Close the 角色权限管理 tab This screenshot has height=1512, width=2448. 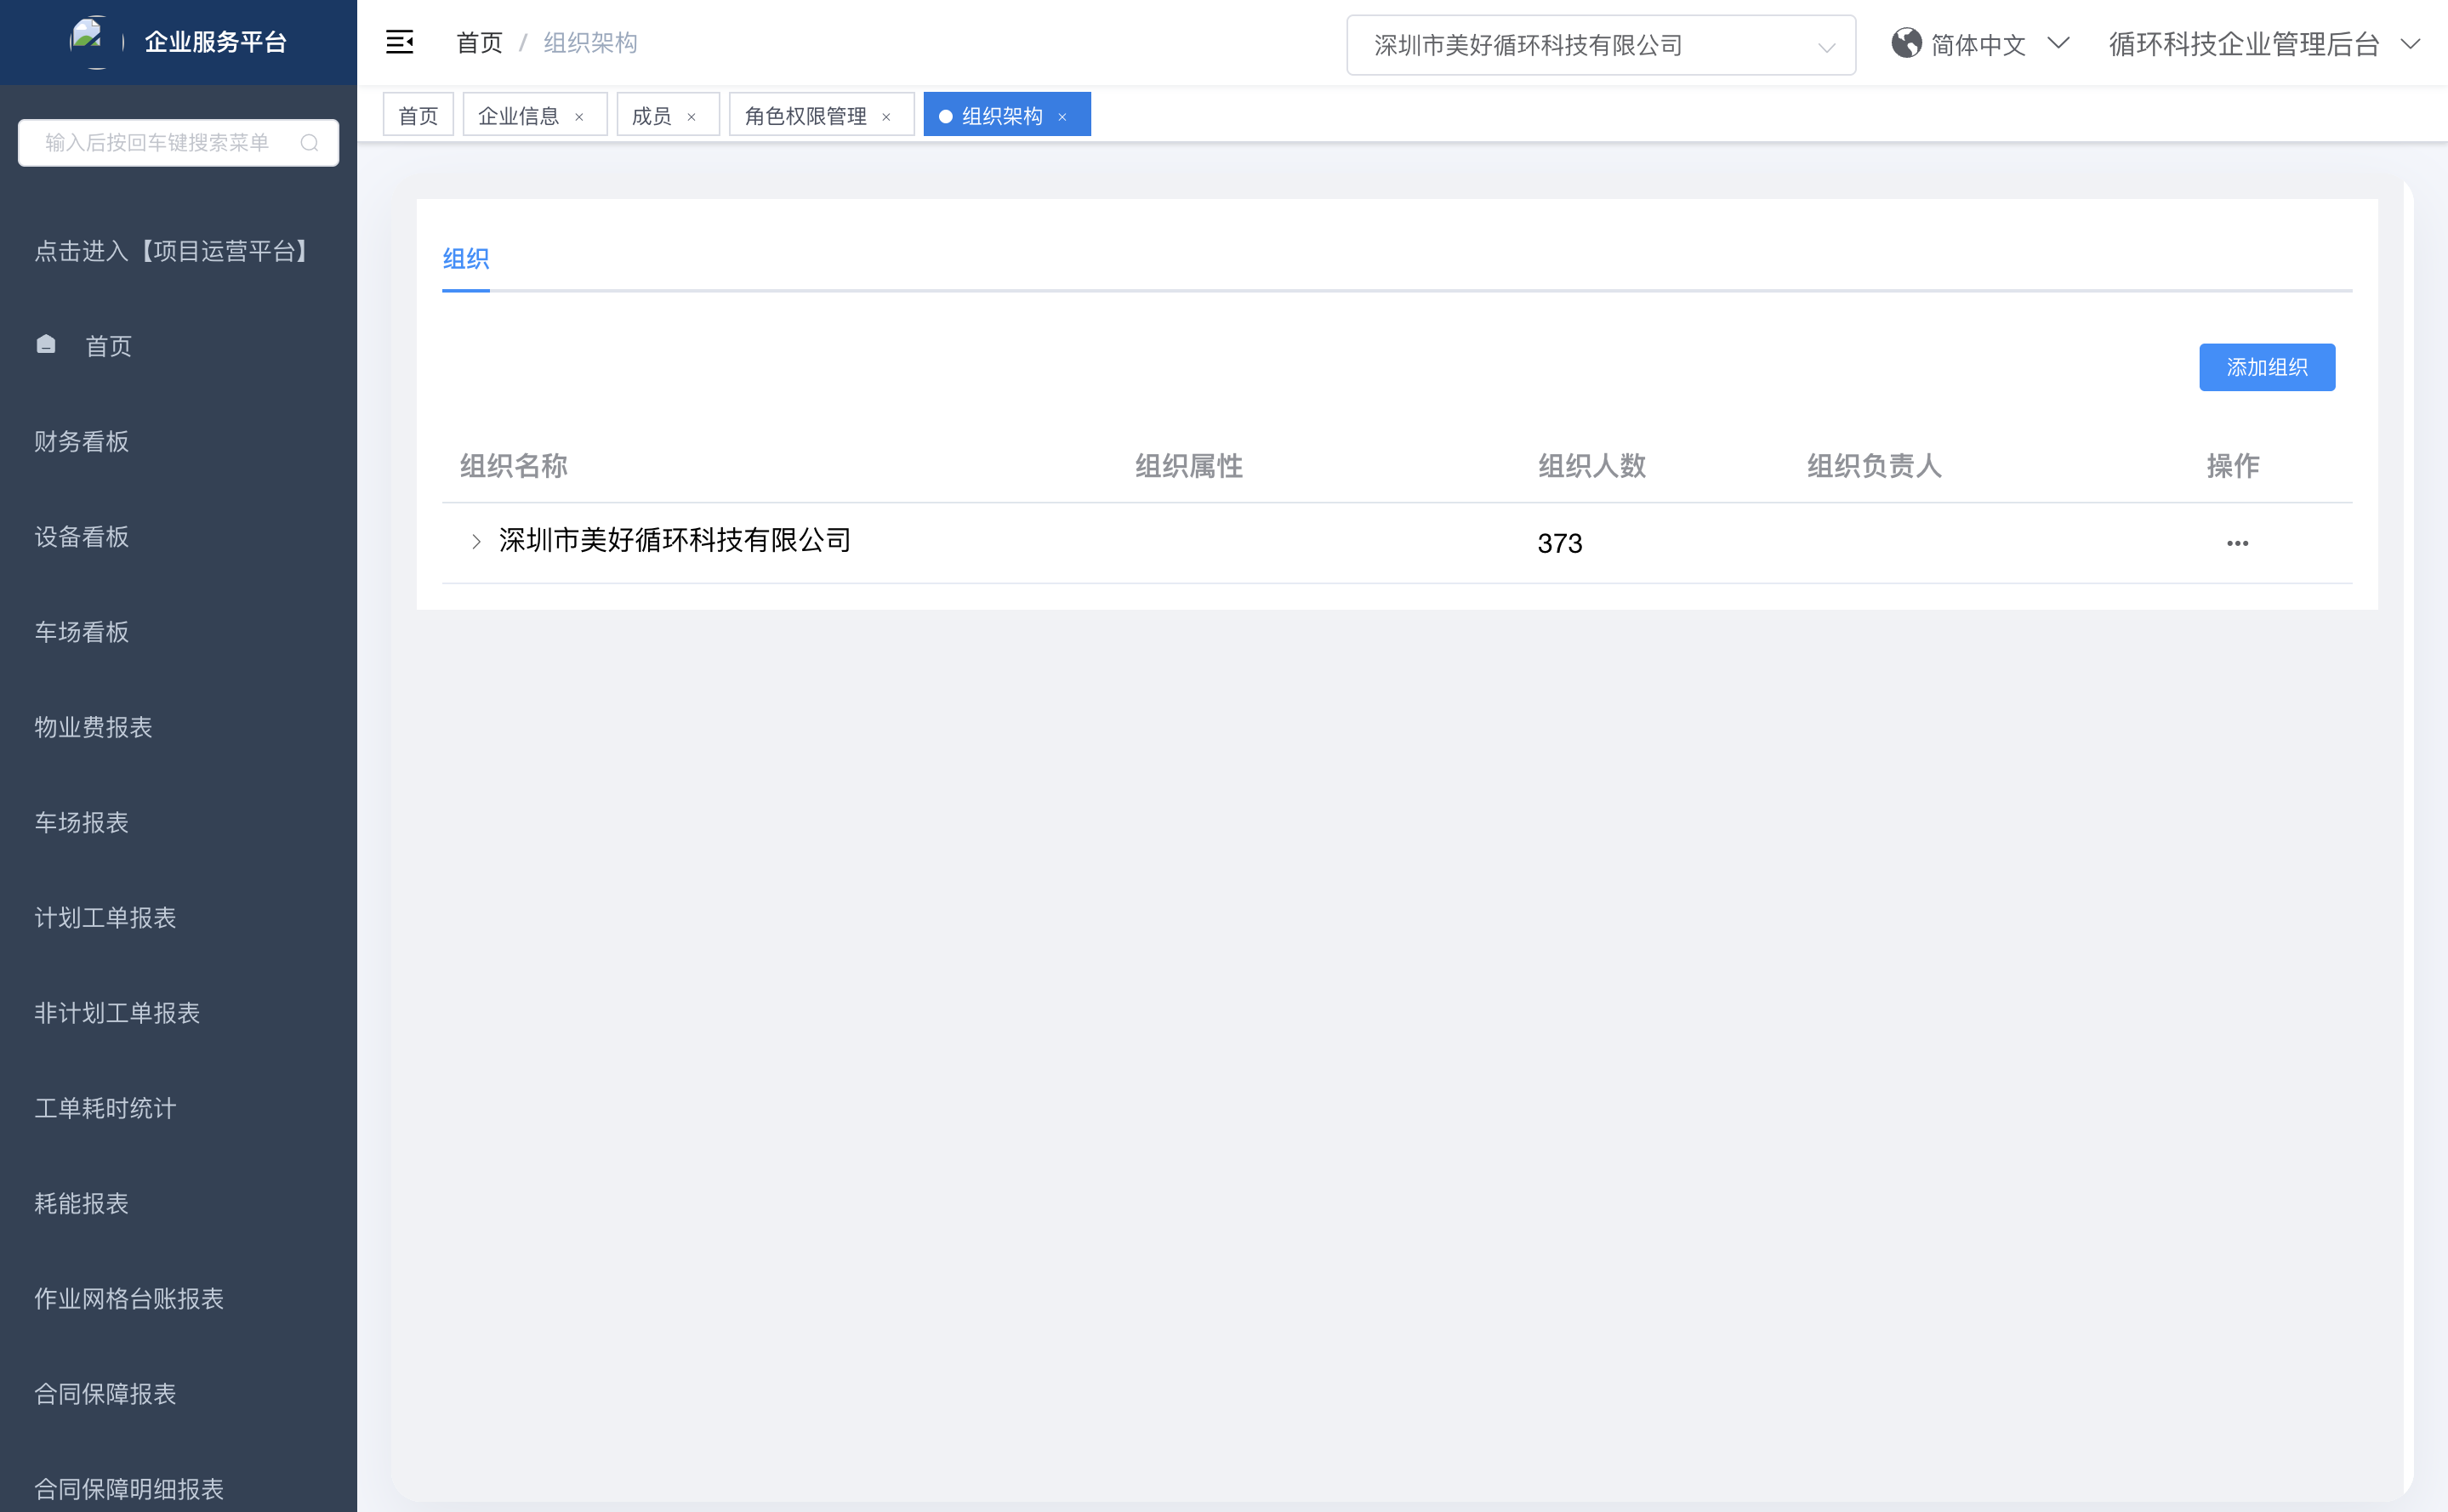coord(886,117)
